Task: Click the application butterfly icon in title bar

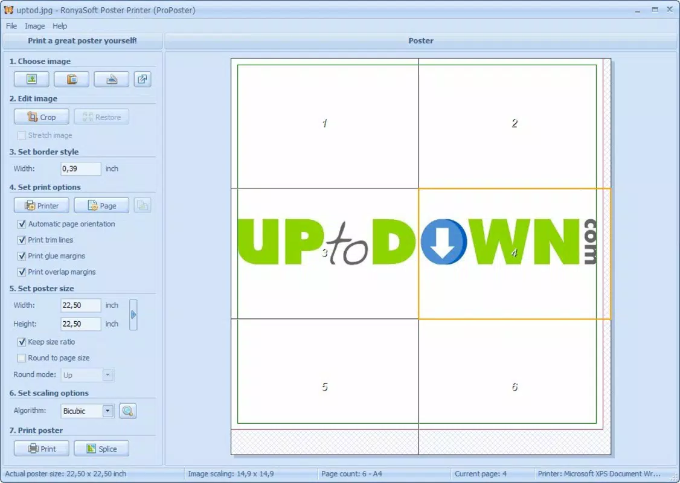Action: point(8,10)
